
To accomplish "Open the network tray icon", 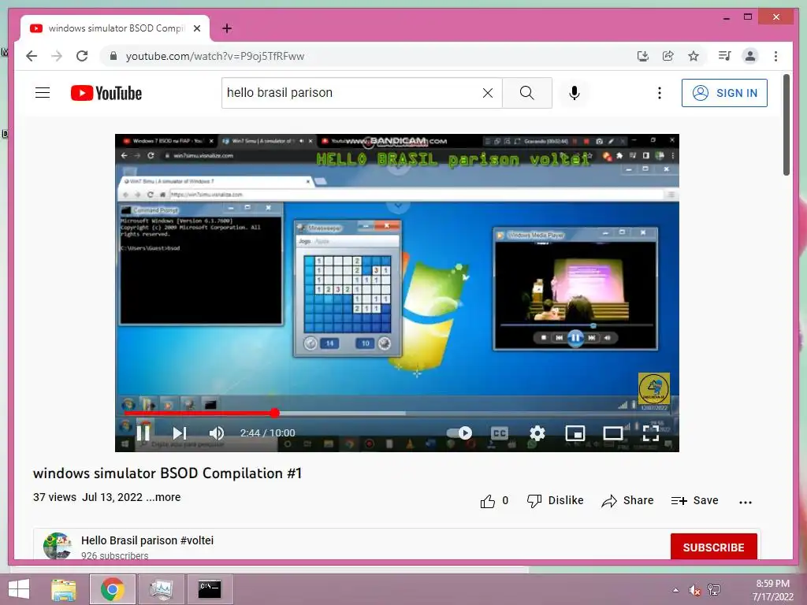I will 714,590.
